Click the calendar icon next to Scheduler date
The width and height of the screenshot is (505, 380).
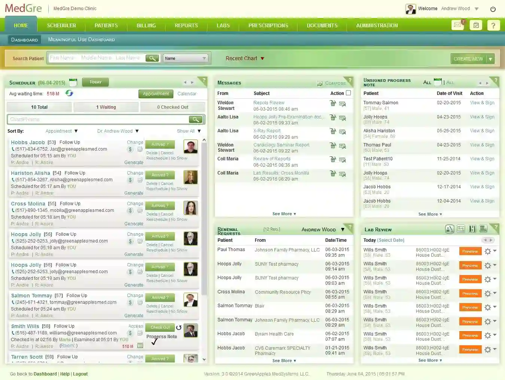click(73, 82)
